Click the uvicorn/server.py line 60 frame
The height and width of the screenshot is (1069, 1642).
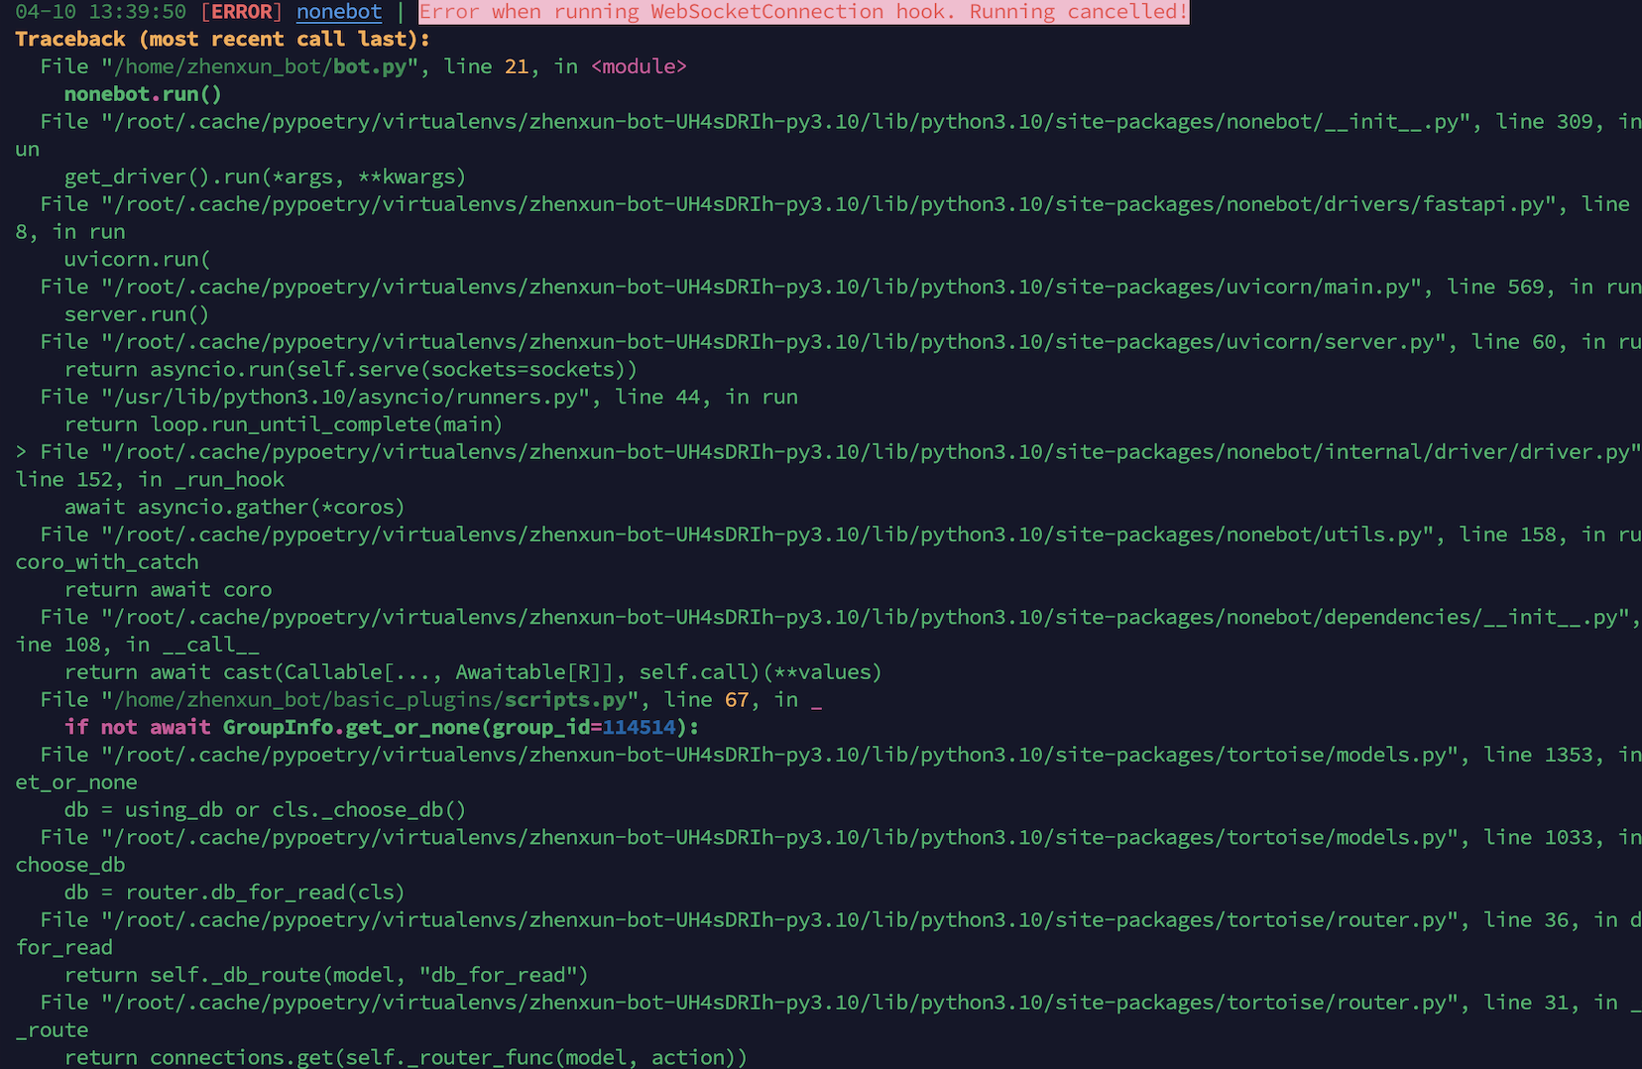pos(841,342)
